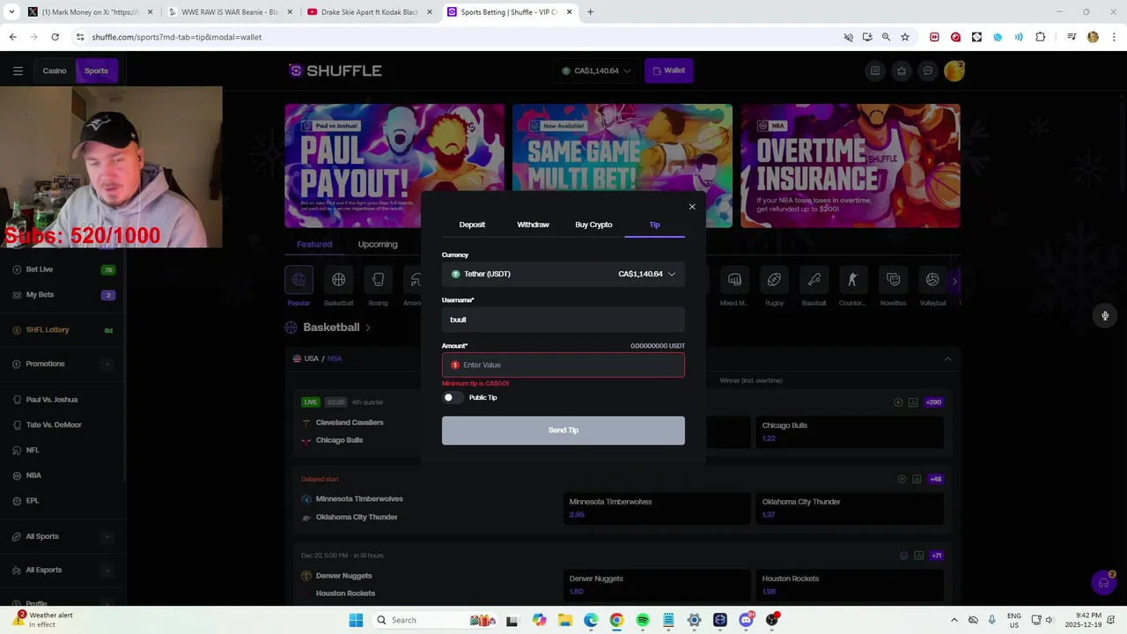
Task: Open +290 more markets for Cavaliers game
Action: [933, 402]
